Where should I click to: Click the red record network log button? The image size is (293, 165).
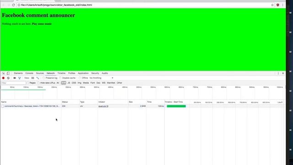pyautogui.click(x=3, y=78)
